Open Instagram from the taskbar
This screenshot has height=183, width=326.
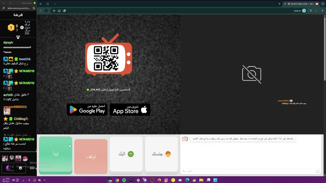166,180
